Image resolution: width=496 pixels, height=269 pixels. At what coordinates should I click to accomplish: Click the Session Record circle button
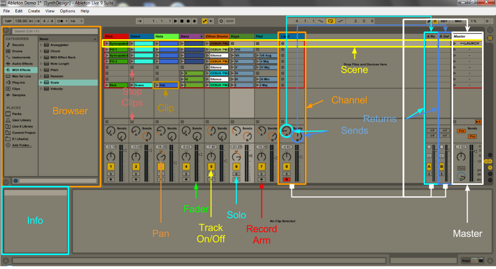(x=221, y=21)
